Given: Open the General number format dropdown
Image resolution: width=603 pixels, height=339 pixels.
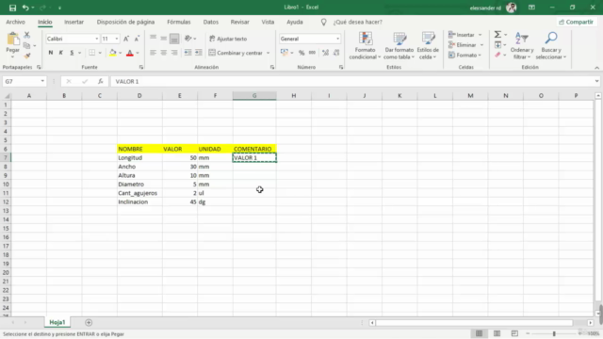Looking at the screenshot, I should 337,39.
